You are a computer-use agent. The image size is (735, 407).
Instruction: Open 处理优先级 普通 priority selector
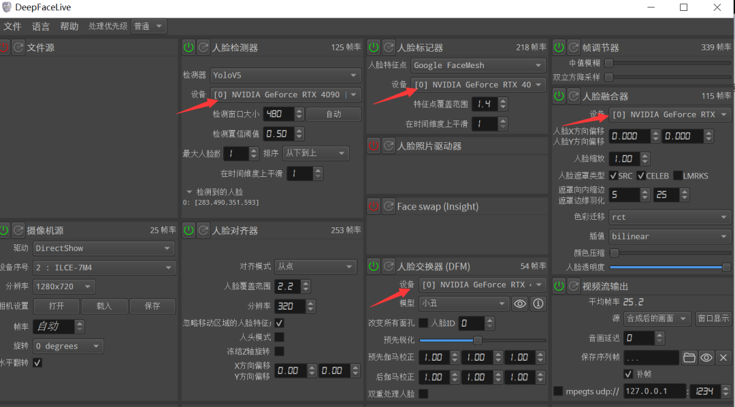(149, 27)
